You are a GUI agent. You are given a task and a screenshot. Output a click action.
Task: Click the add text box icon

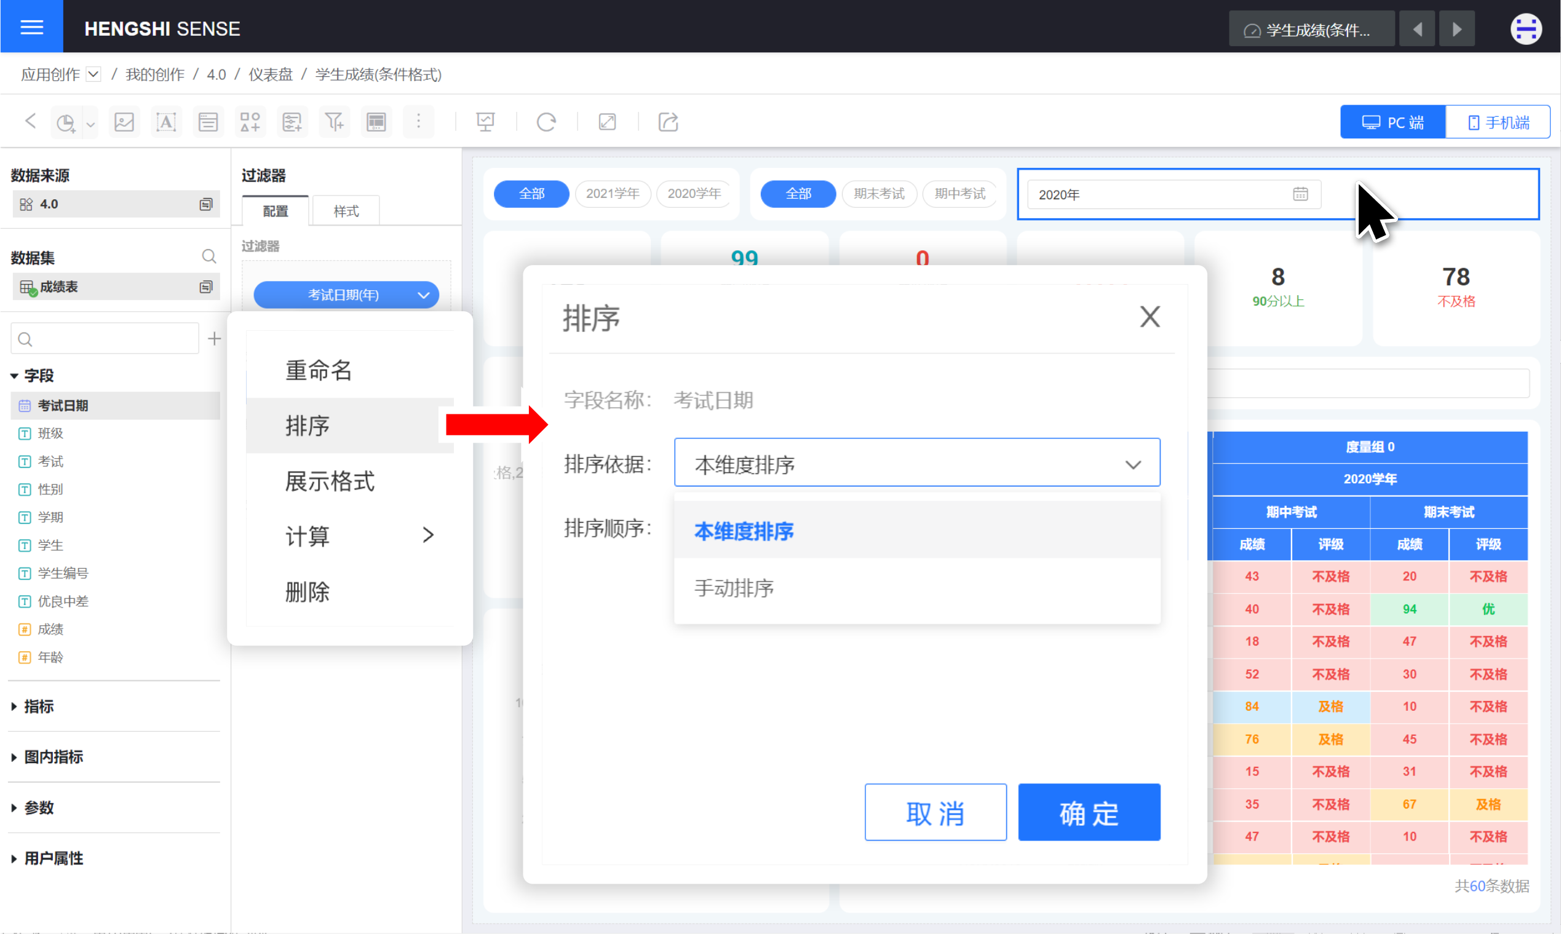click(166, 122)
